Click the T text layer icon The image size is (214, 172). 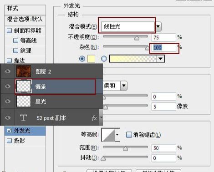(x=23, y=118)
